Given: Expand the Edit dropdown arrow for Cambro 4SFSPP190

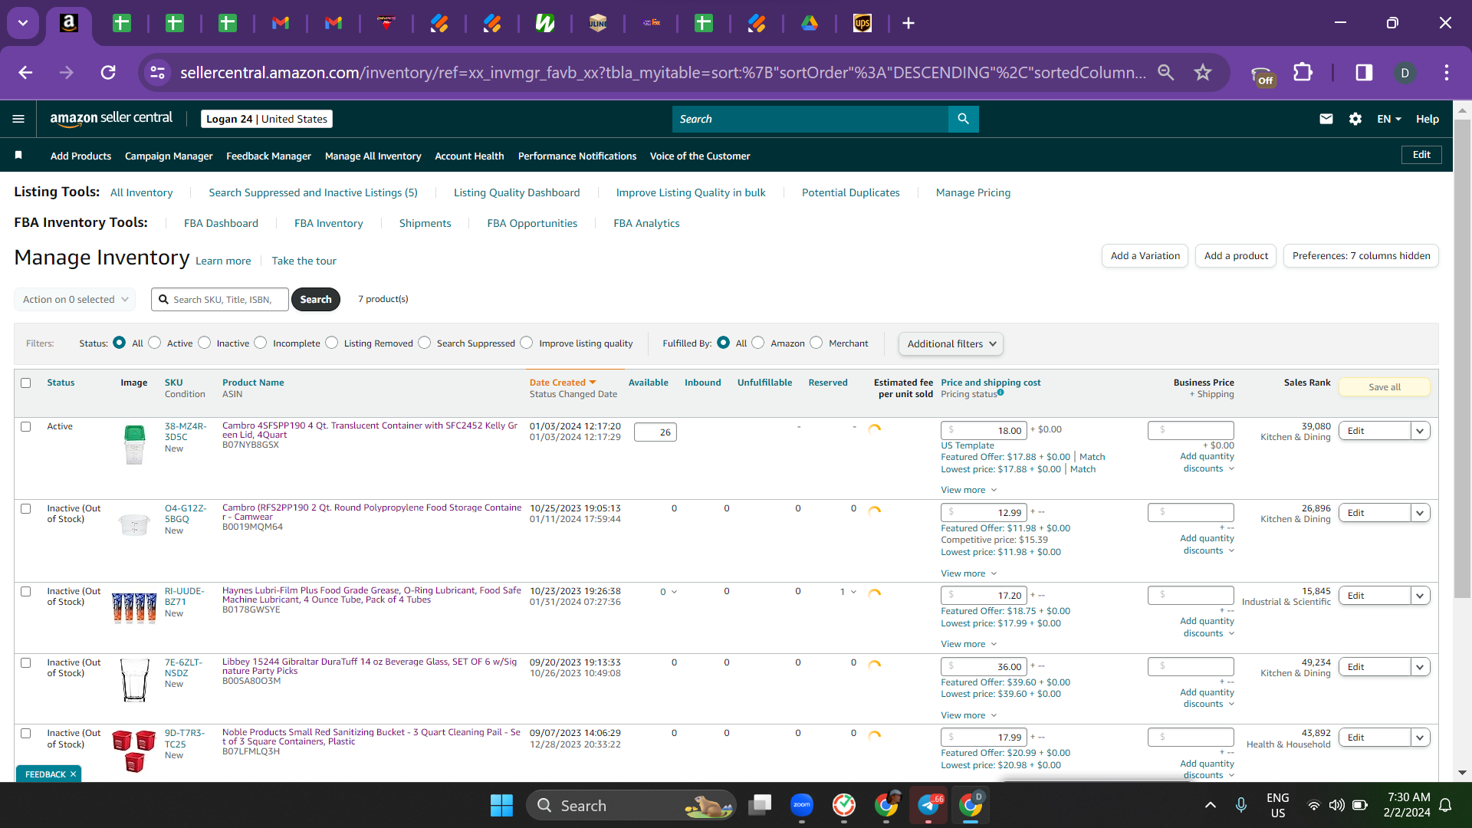Looking at the screenshot, I should tap(1420, 431).
